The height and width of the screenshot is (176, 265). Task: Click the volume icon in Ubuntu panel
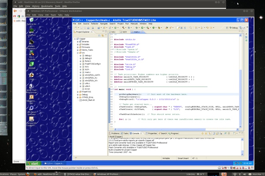pos(245,174)
